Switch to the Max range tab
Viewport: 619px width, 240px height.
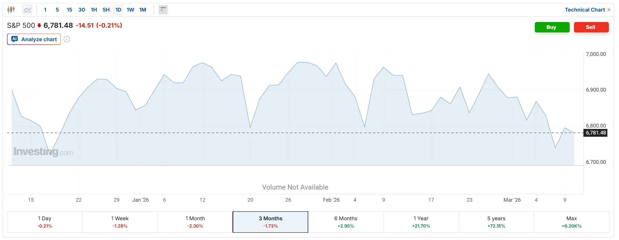click(571, 222)
